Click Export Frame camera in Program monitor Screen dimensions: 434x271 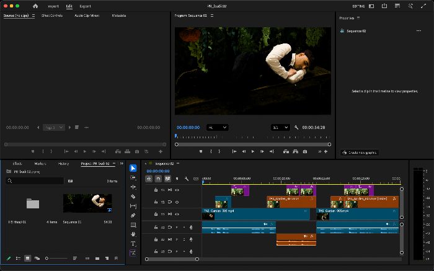point(305,151)
